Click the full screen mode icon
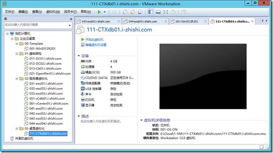 point(166,12)
